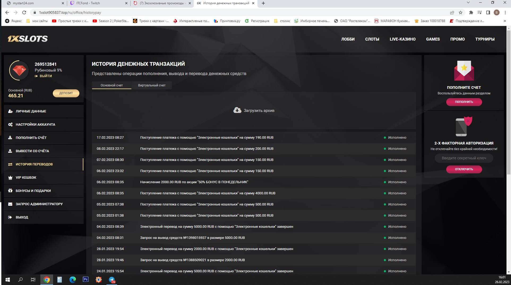Click the 1XSLOTS logo
This screenshot has width=511, height=285.
click(28, 39)
